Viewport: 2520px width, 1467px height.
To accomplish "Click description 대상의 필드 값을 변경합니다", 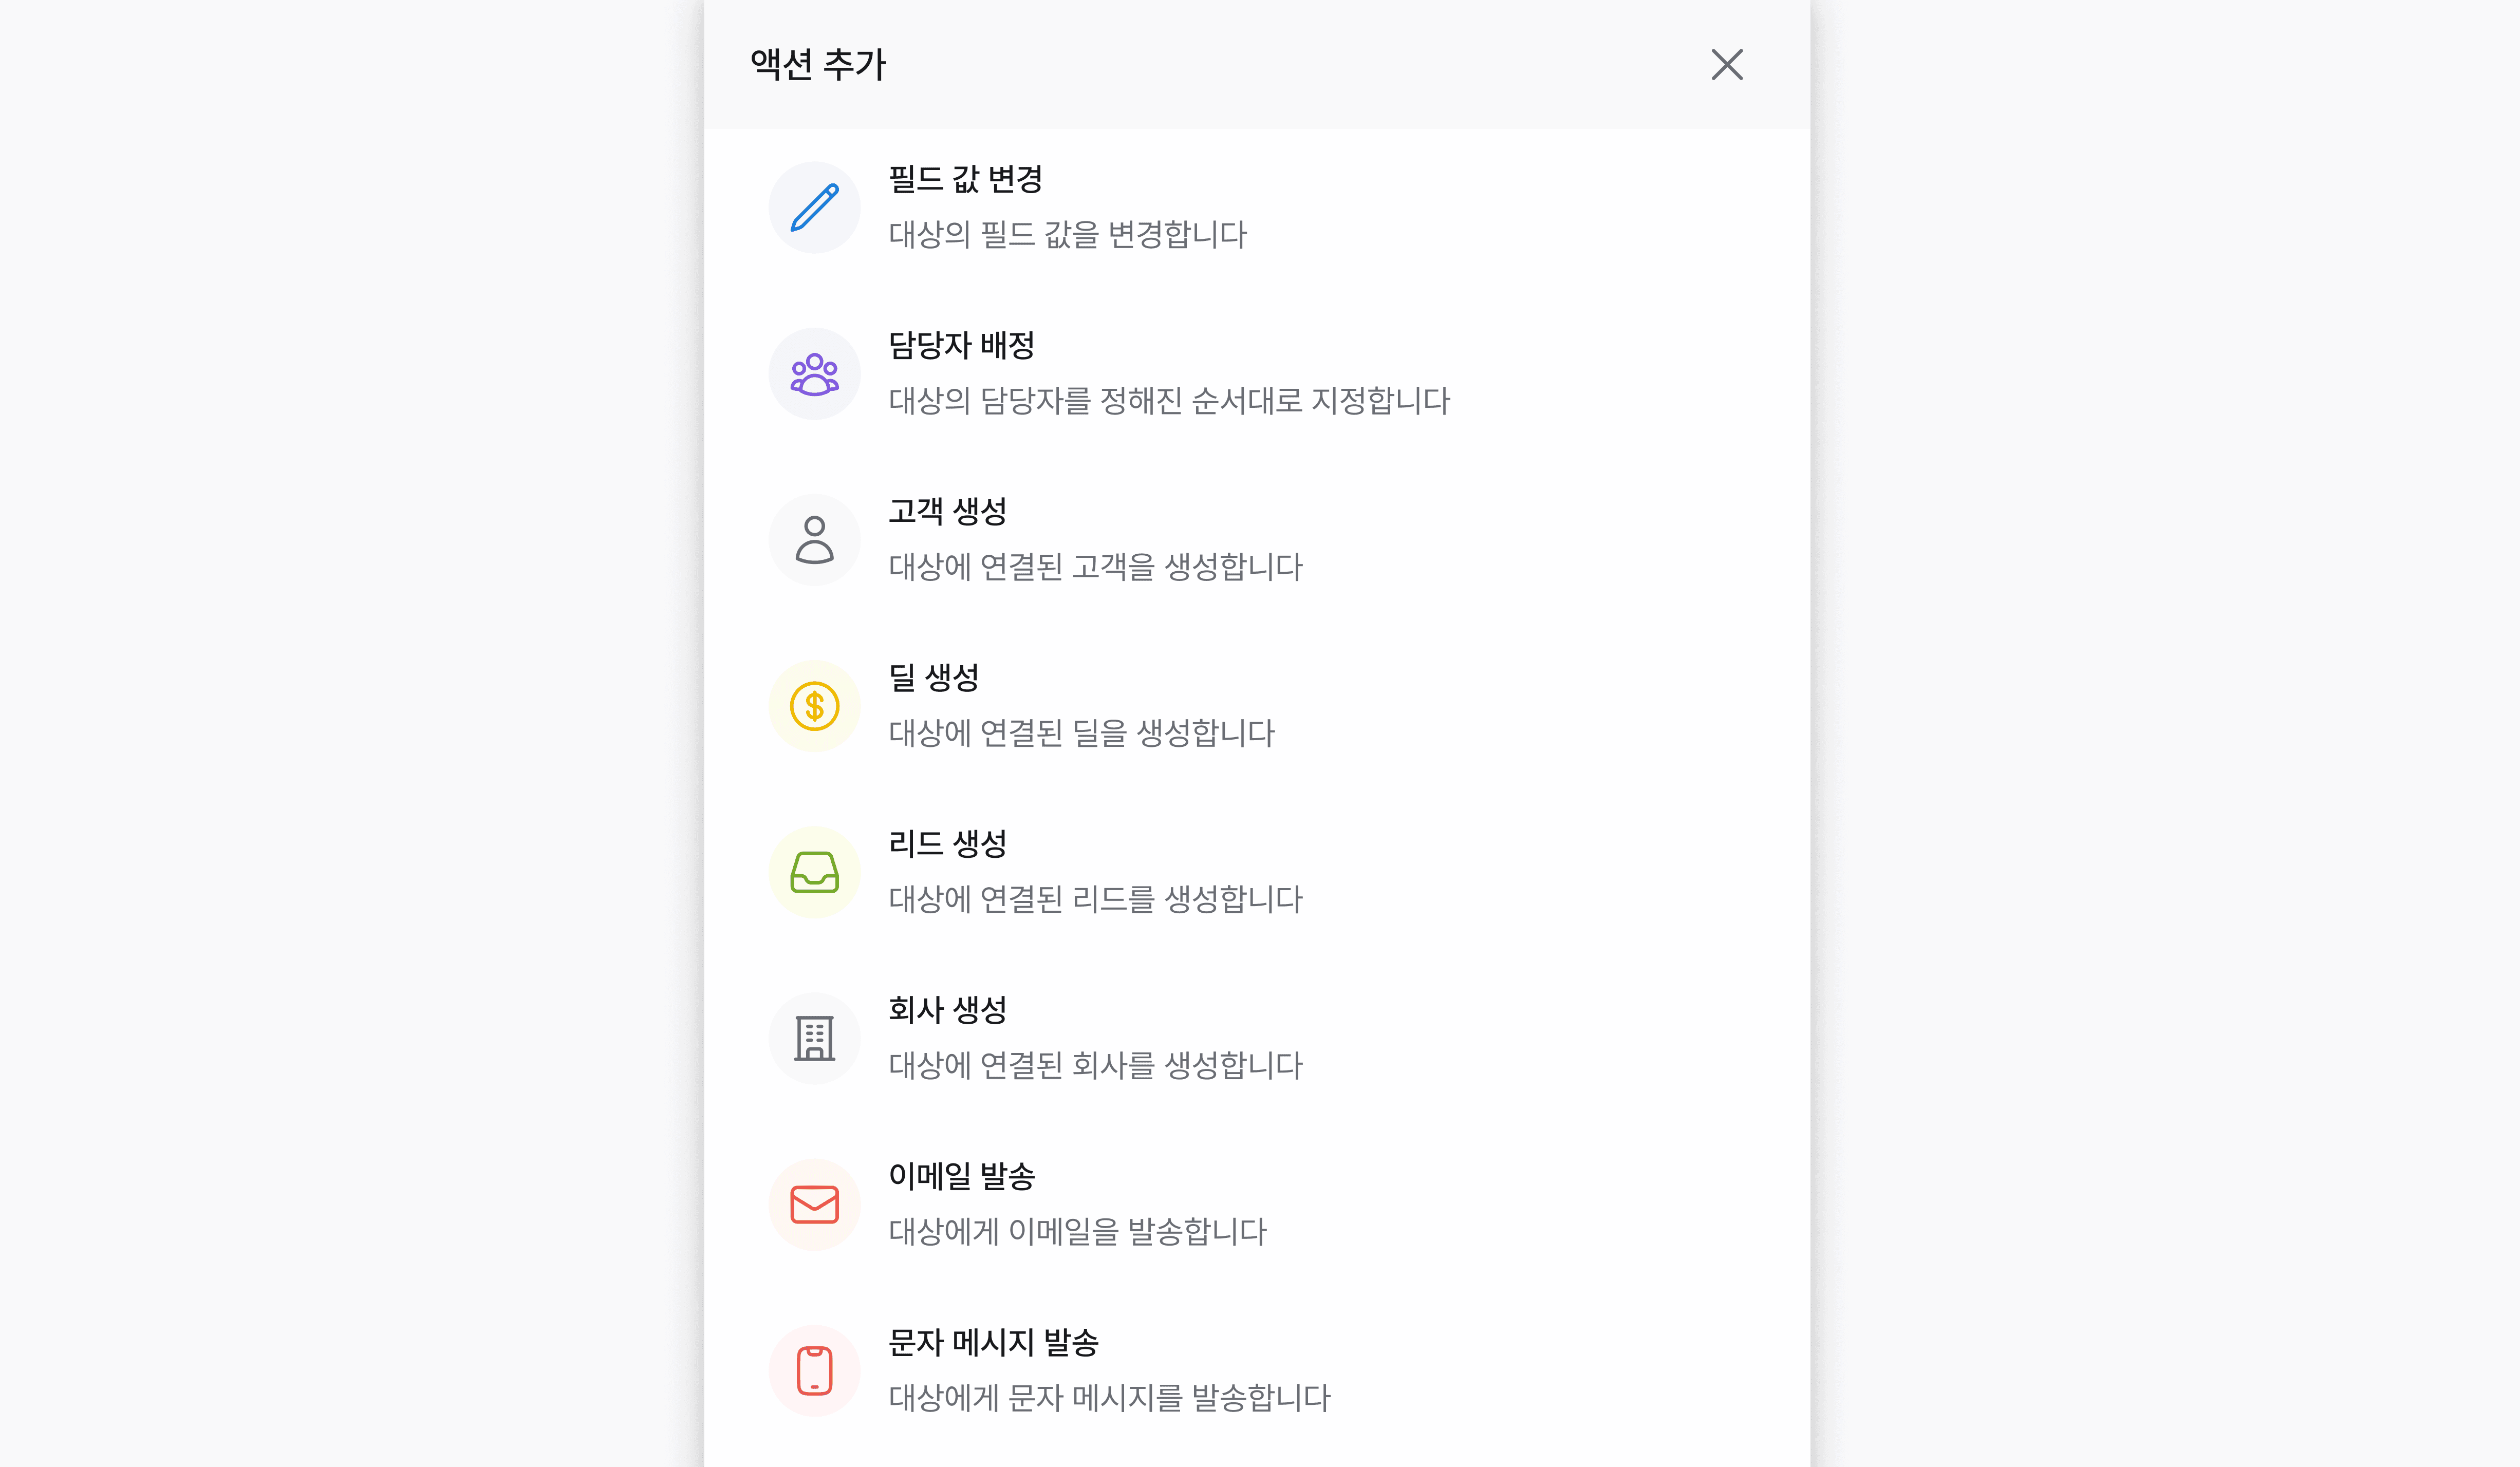I will (1067, 235).
